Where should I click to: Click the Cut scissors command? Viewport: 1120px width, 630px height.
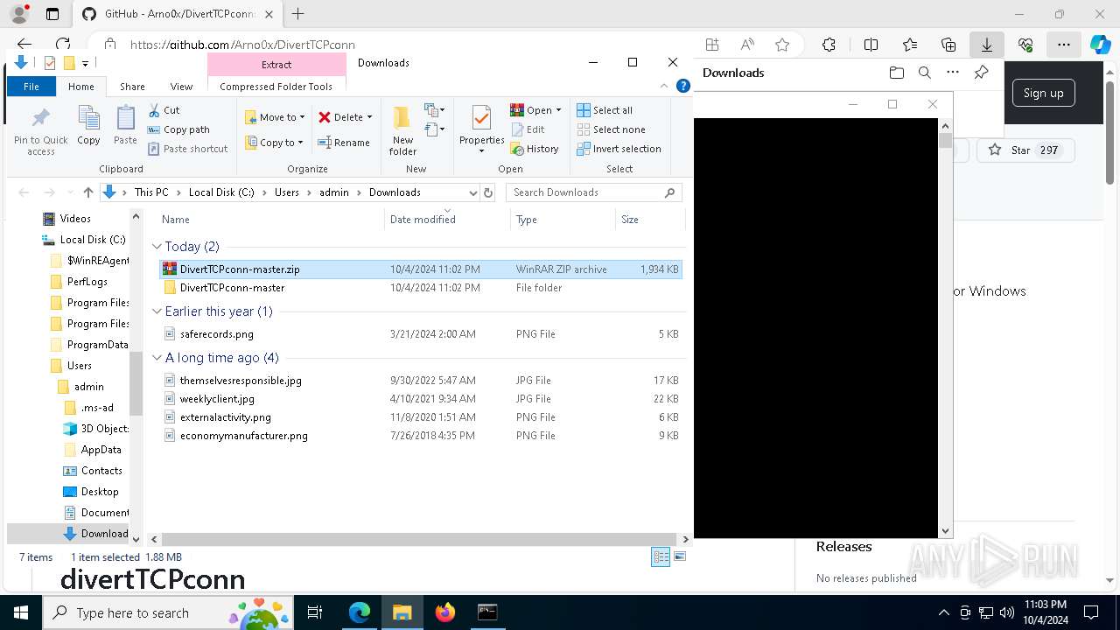[x=164, y=110]
